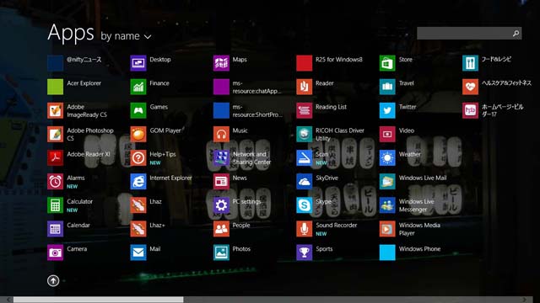Focus the Apps search input field

(469, 34)
